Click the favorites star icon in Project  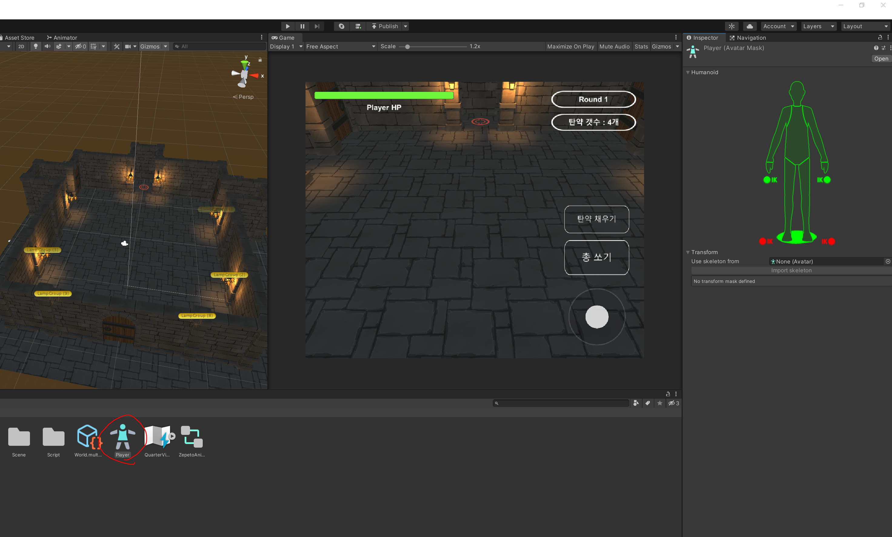click(x=660, y=403)
